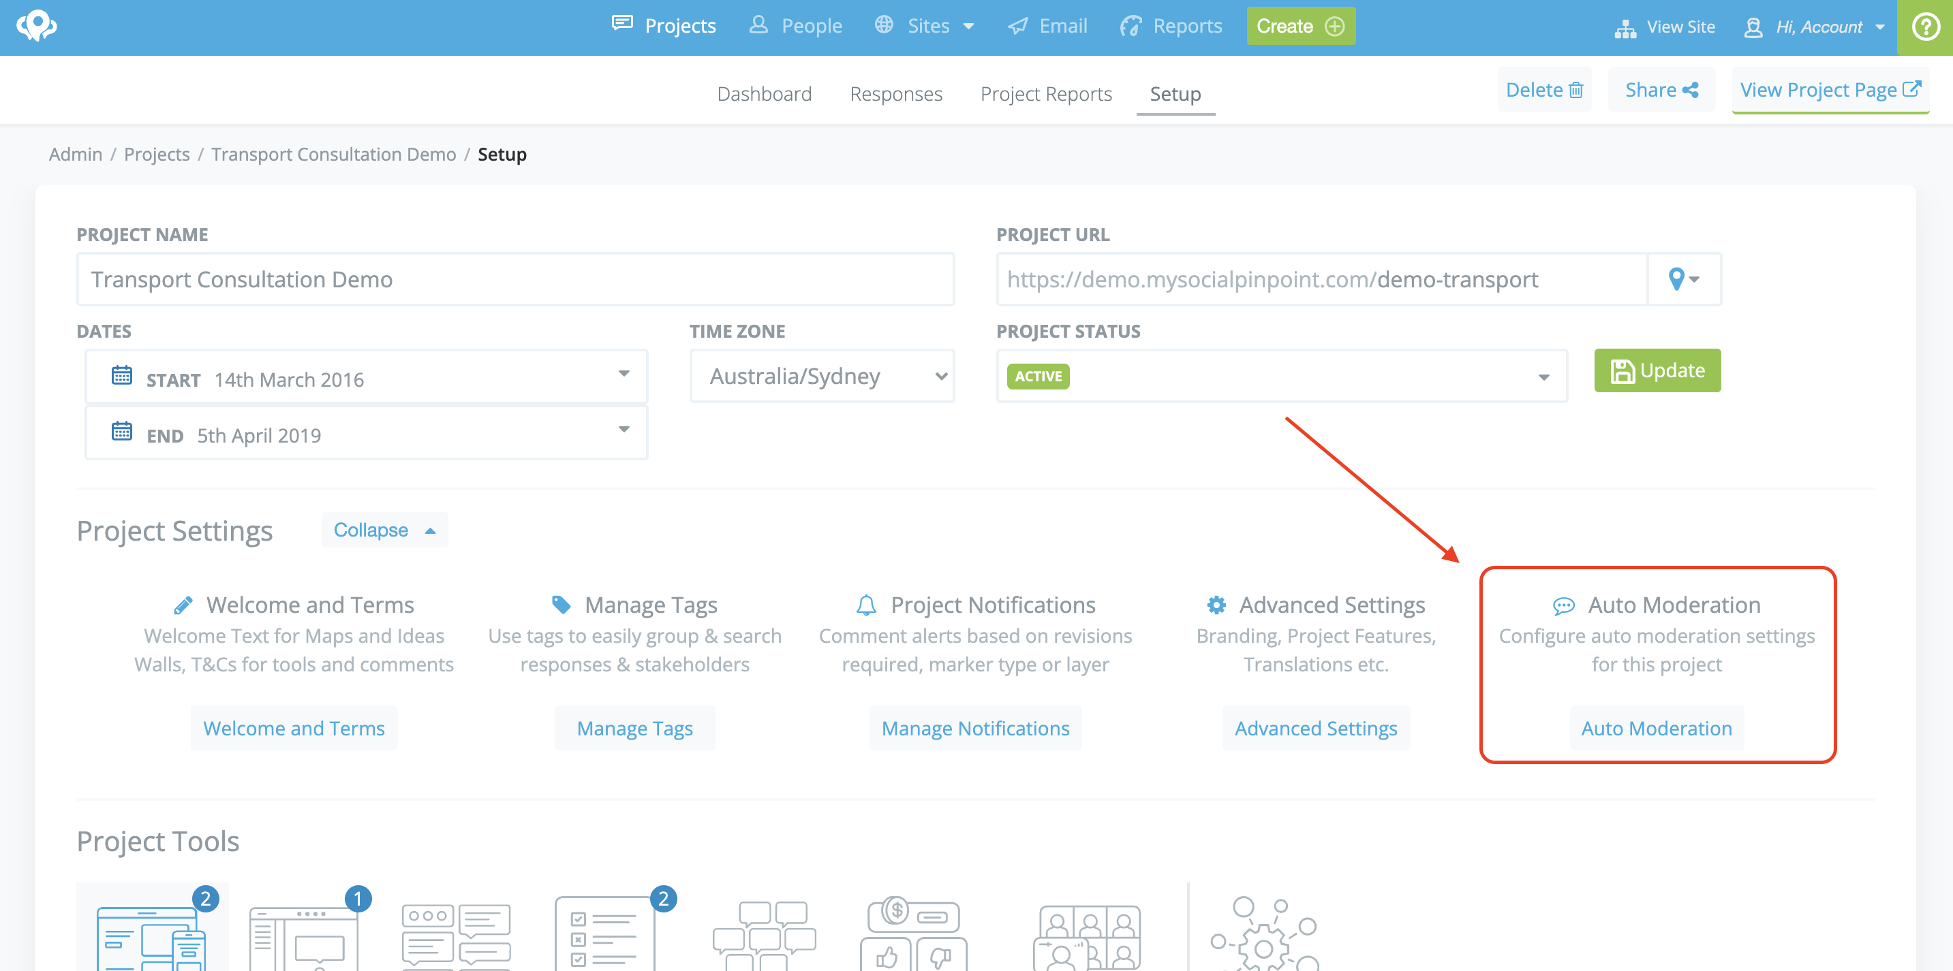
Task: Click the Manage Tags button
Action: coord(634,728)
